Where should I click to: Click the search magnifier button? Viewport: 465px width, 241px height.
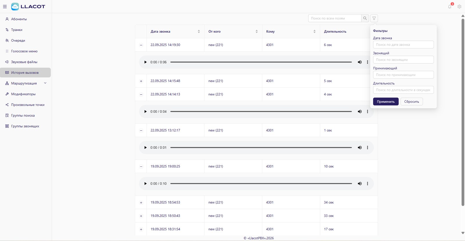pyautogui.click(x=365, y=18)
